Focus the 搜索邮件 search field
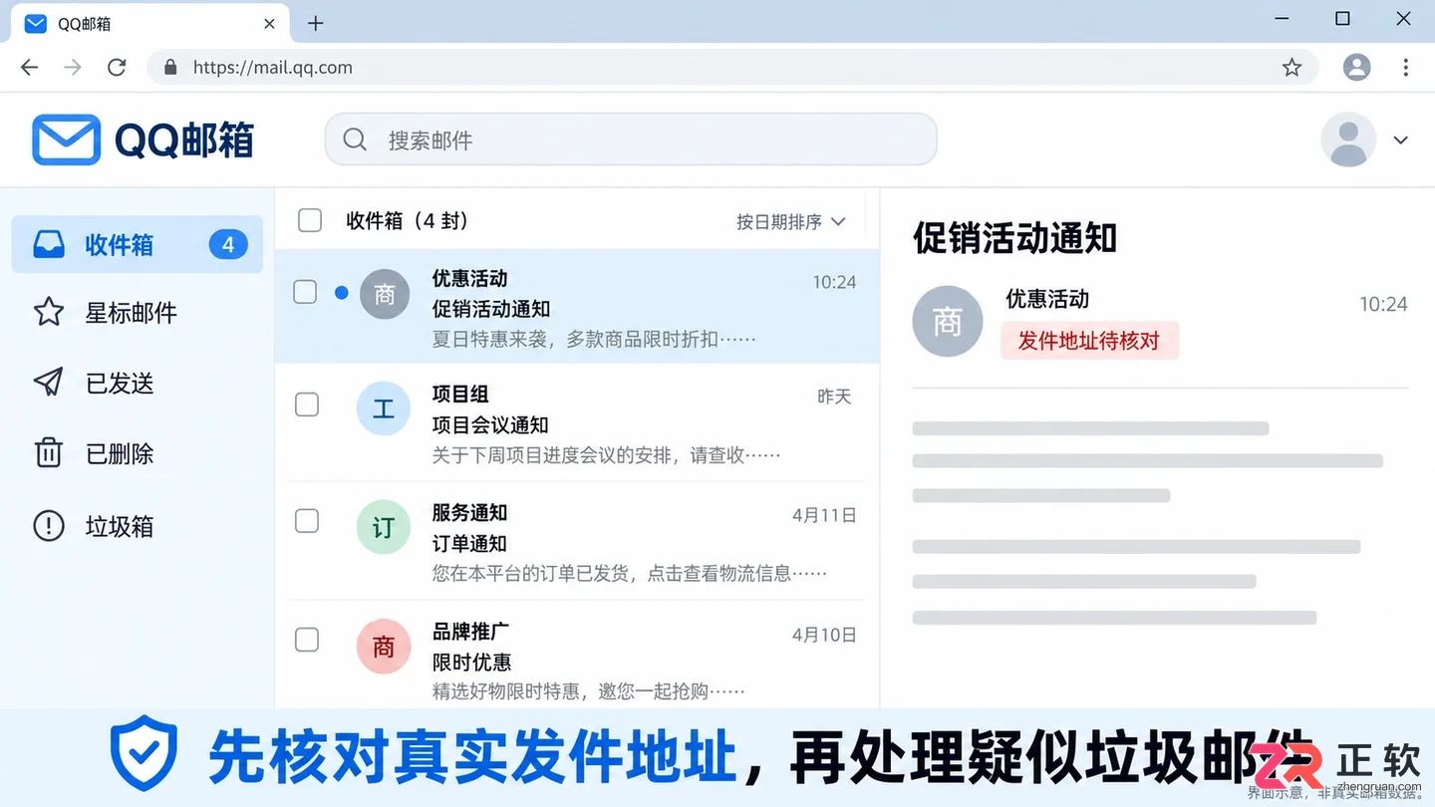Viewport: 1435px width, 807px height. [631, 139]
